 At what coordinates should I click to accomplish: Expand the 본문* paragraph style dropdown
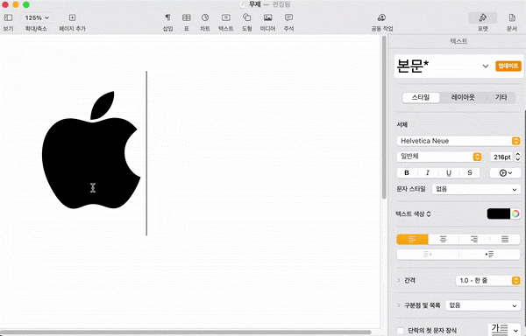(486, 66)
